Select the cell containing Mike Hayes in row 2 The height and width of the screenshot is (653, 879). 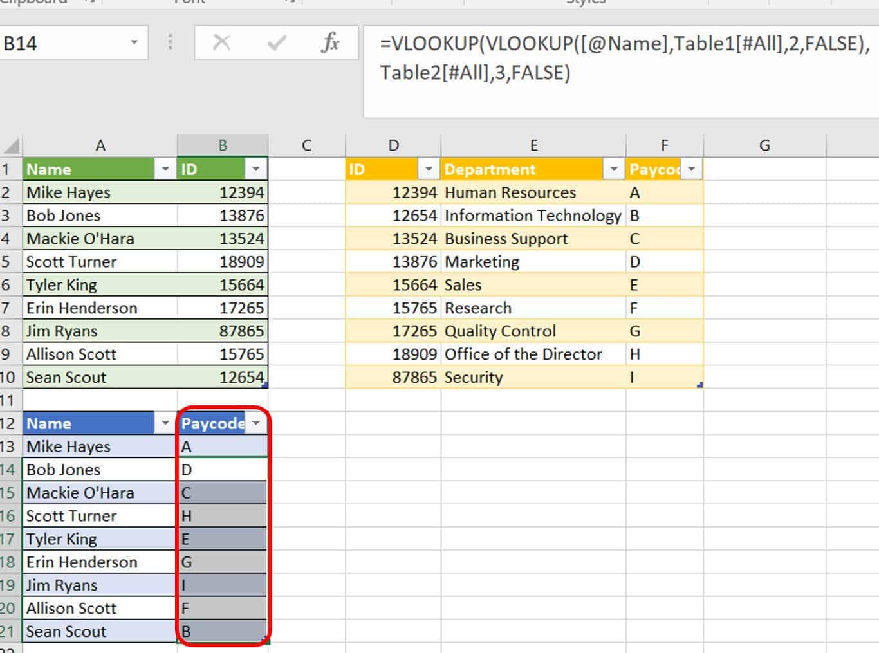tap(100, 192)
